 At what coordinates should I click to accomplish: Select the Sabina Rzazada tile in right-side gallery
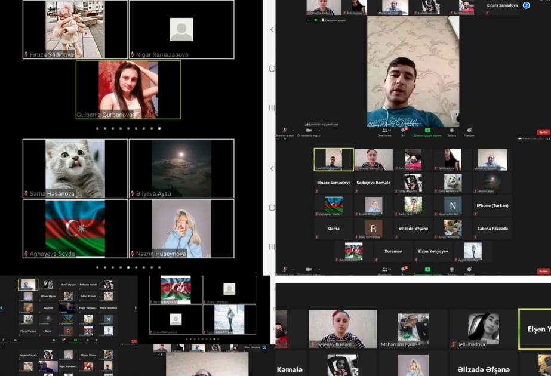pyautogui.click(x=492, y=229)
